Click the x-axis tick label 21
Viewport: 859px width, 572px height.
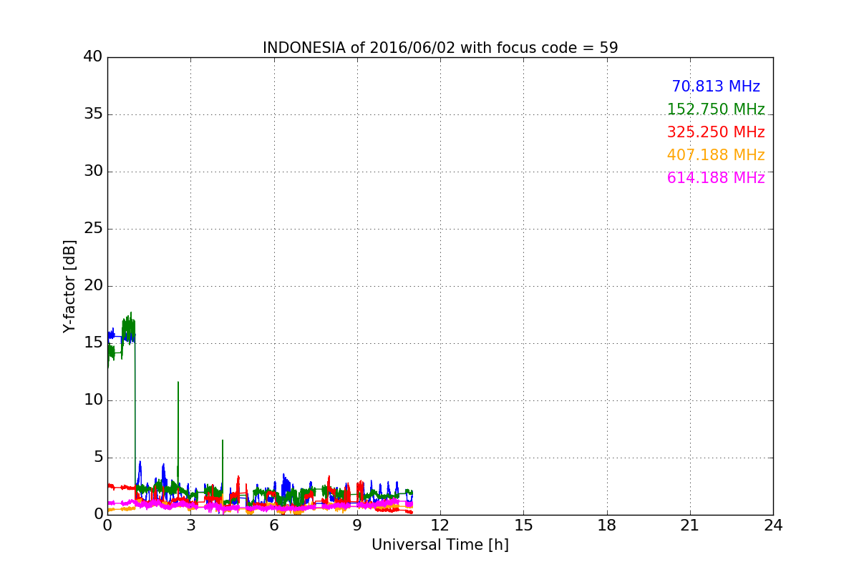click(690, 526)
